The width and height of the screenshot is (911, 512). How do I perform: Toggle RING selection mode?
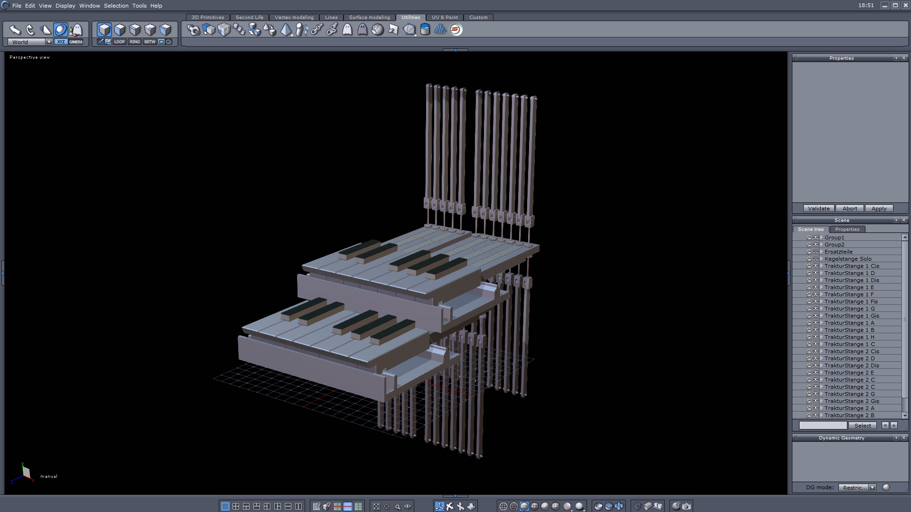coord(135,42)
